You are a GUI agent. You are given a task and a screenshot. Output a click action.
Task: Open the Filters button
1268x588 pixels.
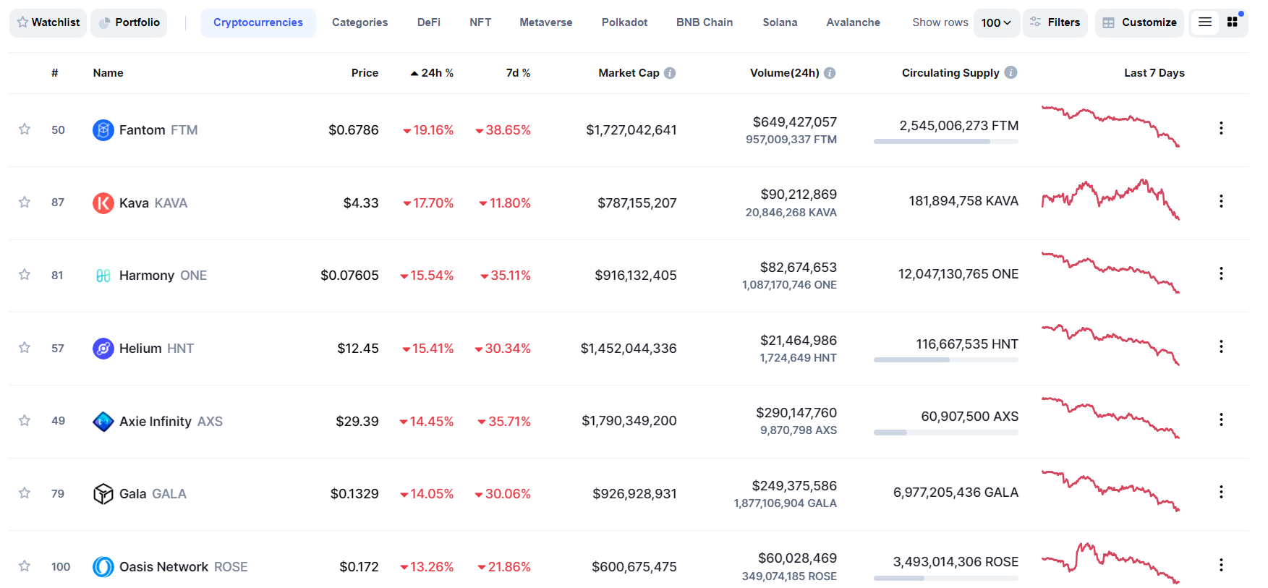(x=1055, y=22)
